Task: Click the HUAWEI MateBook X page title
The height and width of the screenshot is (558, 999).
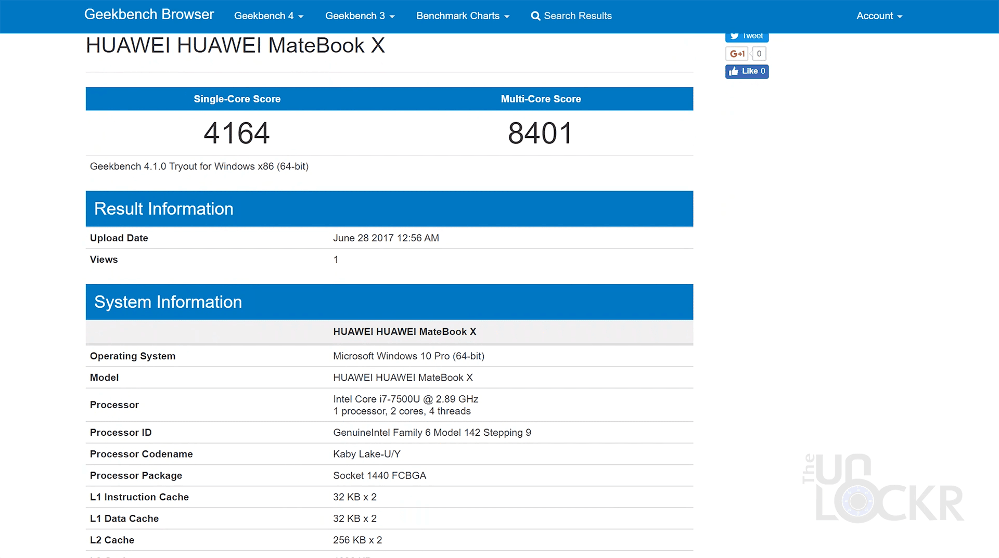Action: point(235,46)
